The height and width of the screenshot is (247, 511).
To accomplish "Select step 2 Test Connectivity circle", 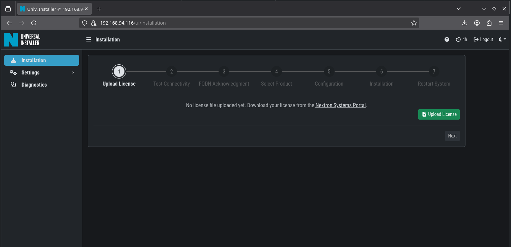I will [171, 71].
